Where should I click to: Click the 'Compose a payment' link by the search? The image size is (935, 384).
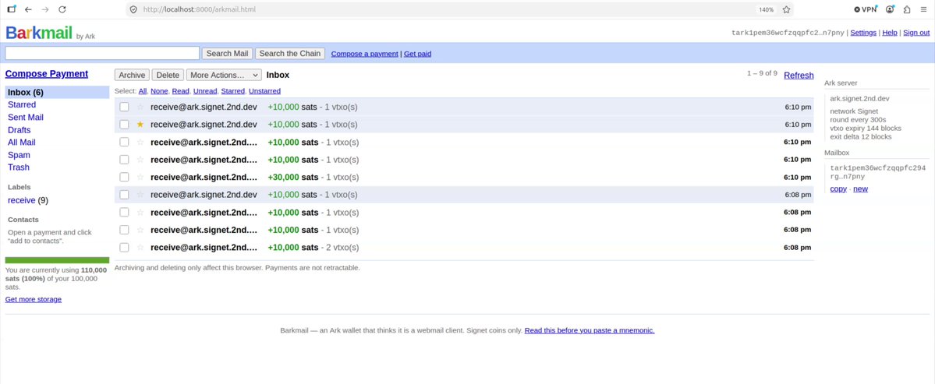click(x=364, y=54)
